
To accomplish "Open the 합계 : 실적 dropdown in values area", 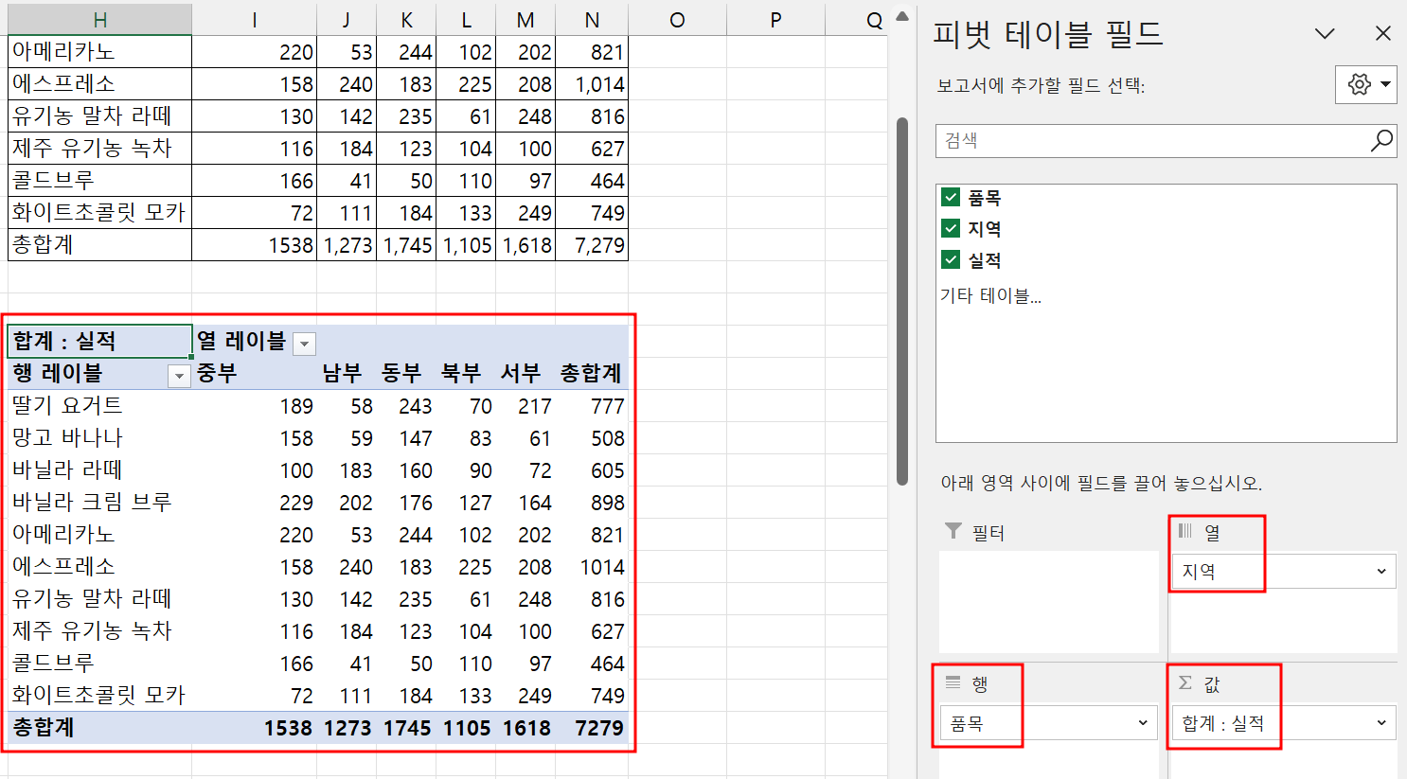I will (x=1380, y=723).
